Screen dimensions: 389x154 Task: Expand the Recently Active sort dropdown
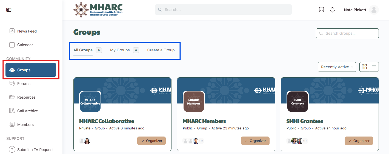coord(337,67)
